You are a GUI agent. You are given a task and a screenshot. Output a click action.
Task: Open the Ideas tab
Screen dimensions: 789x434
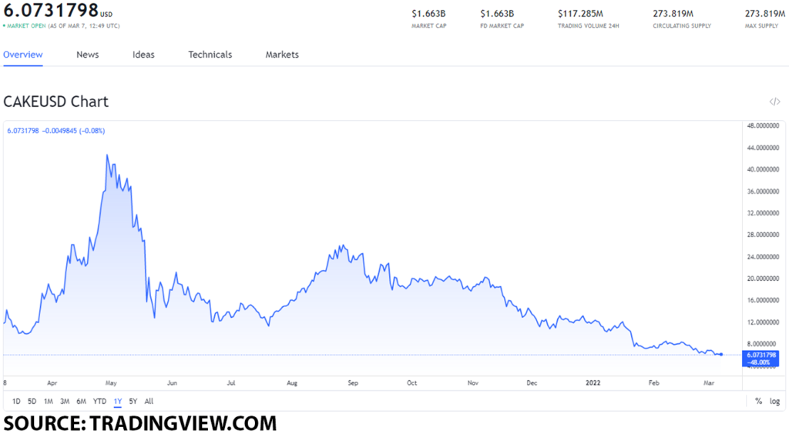pos(143,55)
